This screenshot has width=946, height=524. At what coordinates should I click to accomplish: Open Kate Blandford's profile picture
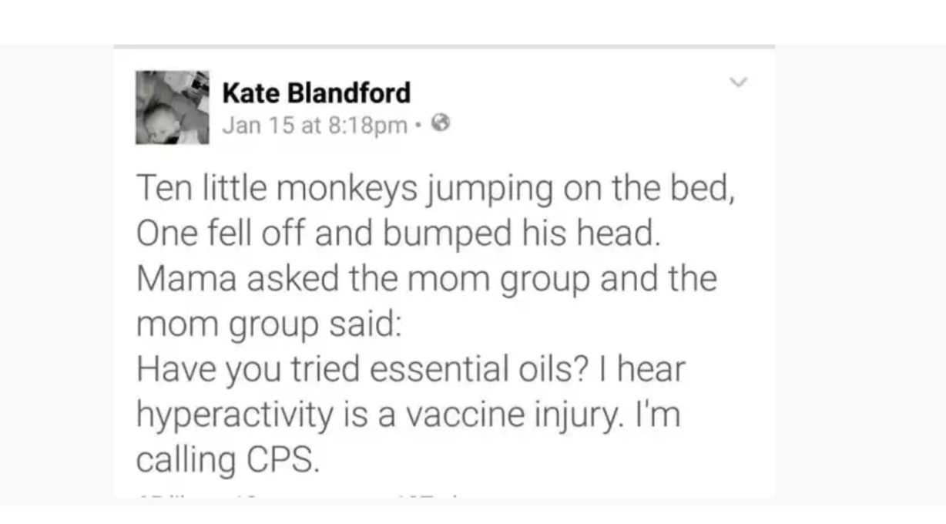pyautogui.click(x=173, y=107)
